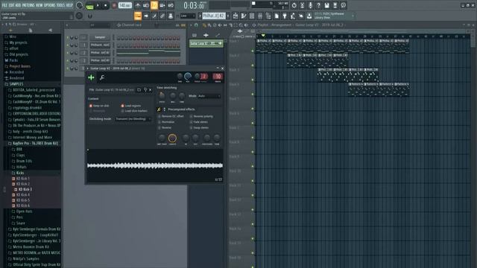This screenshot has width=477, height=268.
Task: Expand the Claps subfolder
Action: (20, 155)
